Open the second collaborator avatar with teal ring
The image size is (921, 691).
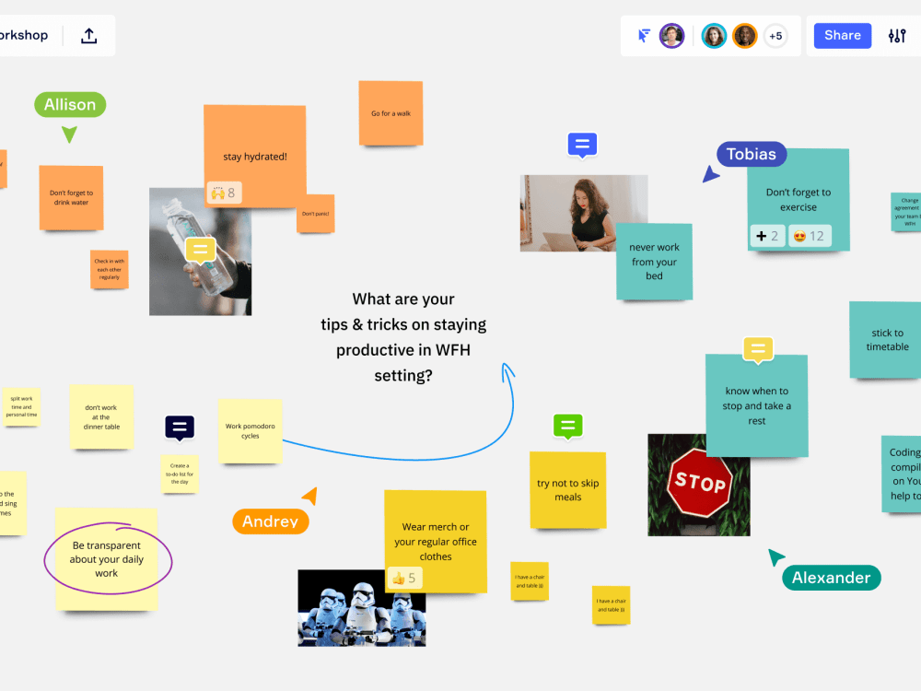click(714, 36)
